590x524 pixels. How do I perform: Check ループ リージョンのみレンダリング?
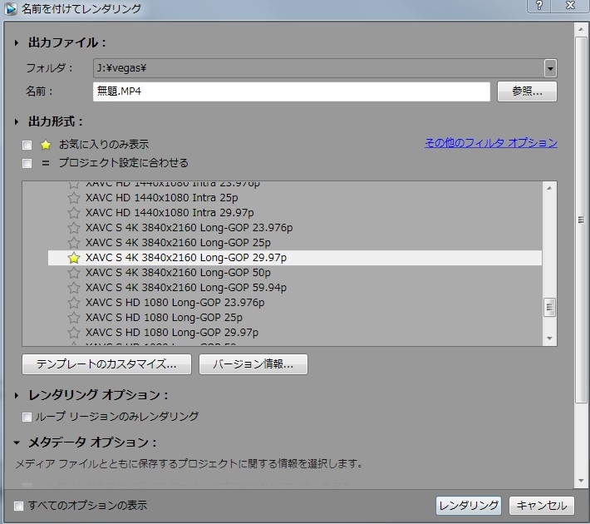tap(27, 417)
